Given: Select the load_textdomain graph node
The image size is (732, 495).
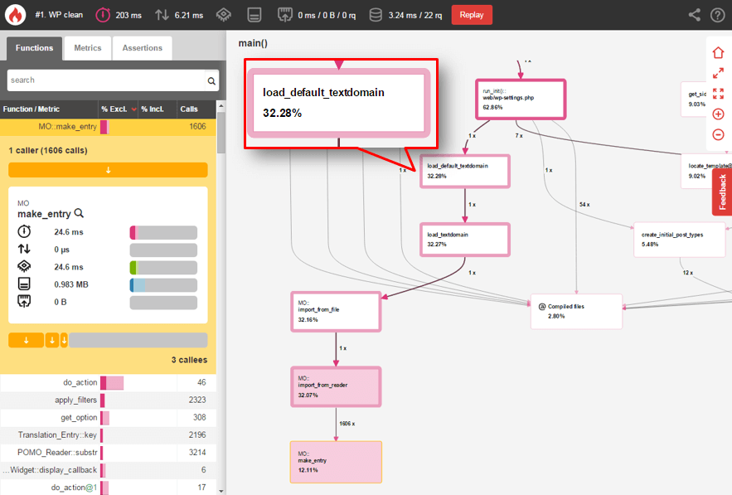Looking at the screenshot, I should pos(464,240).
